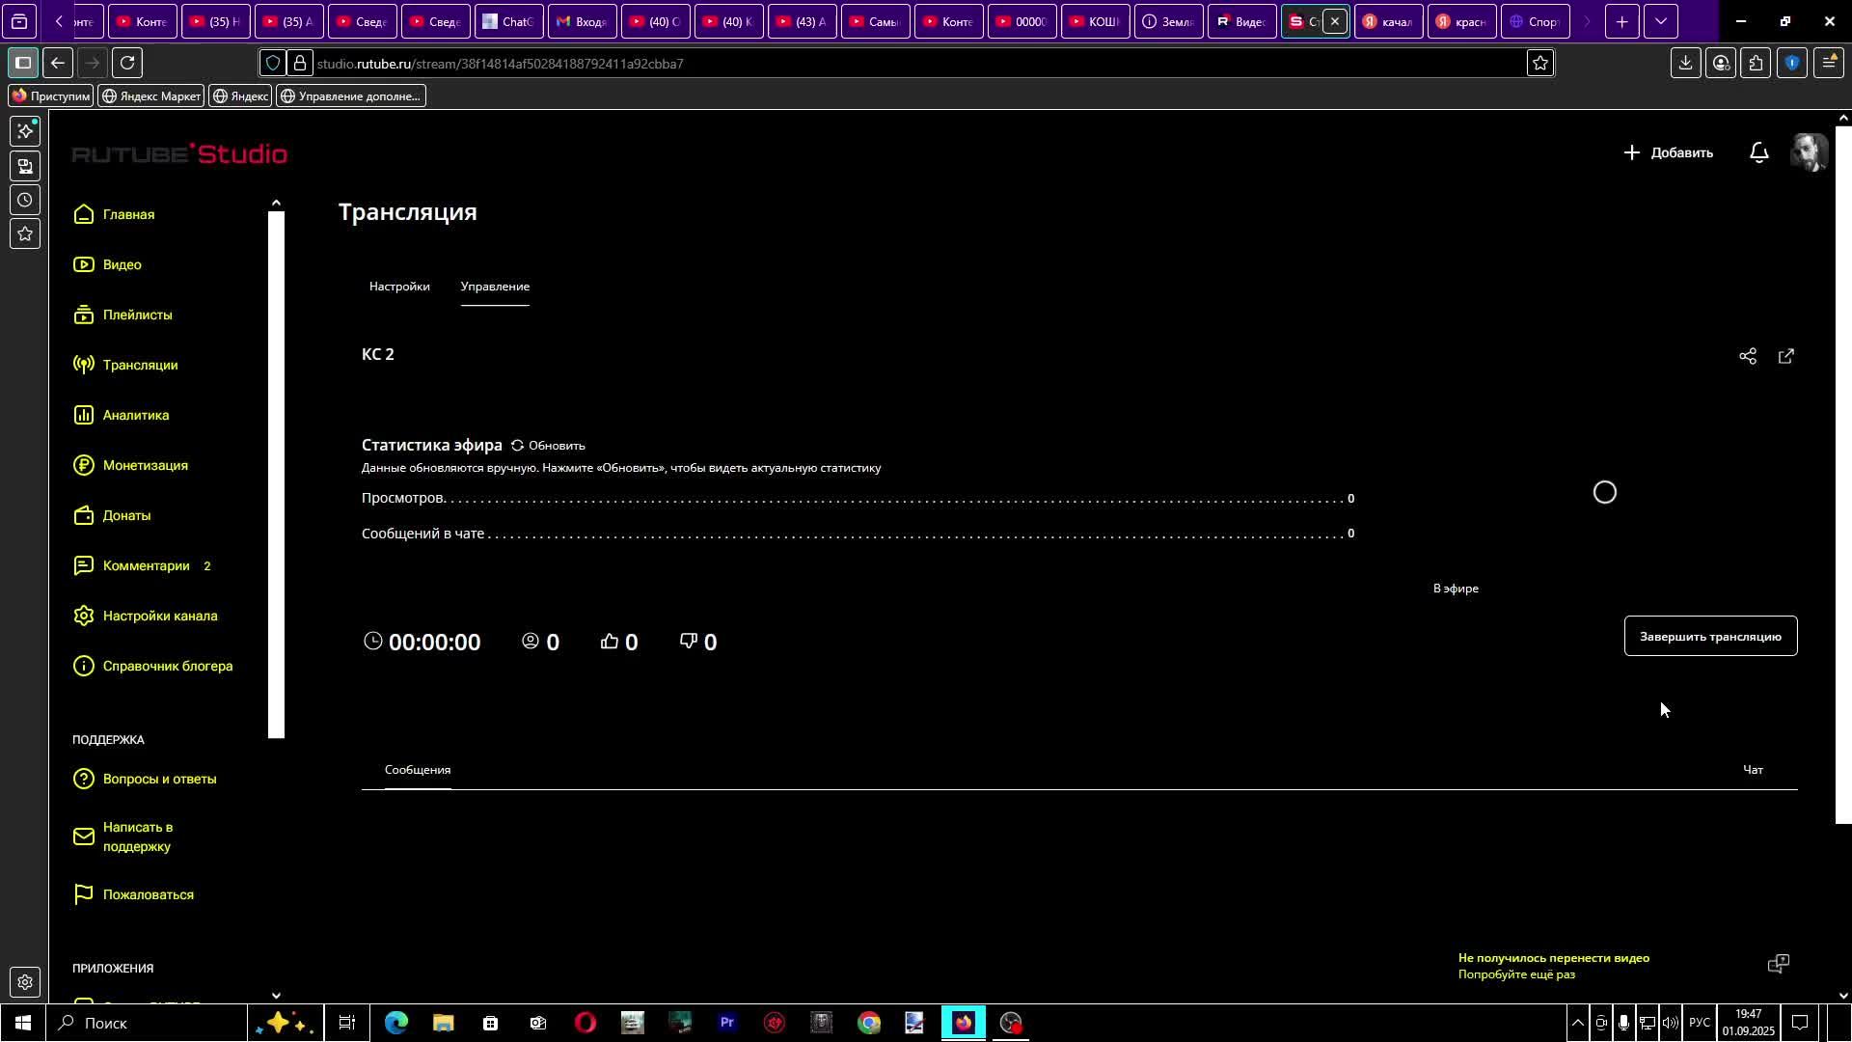Open Монетизация section
The width and height of the screenshot is (1852, 1042).
click(145, 465)
